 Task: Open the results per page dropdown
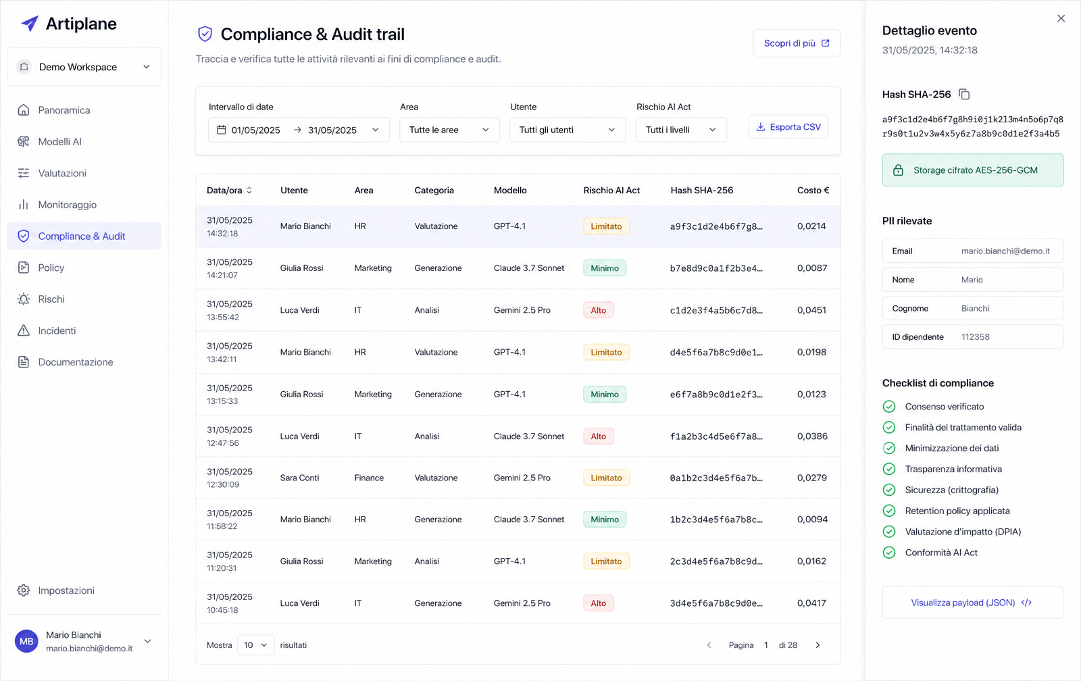pyautogui.click(x=256, y=645)
